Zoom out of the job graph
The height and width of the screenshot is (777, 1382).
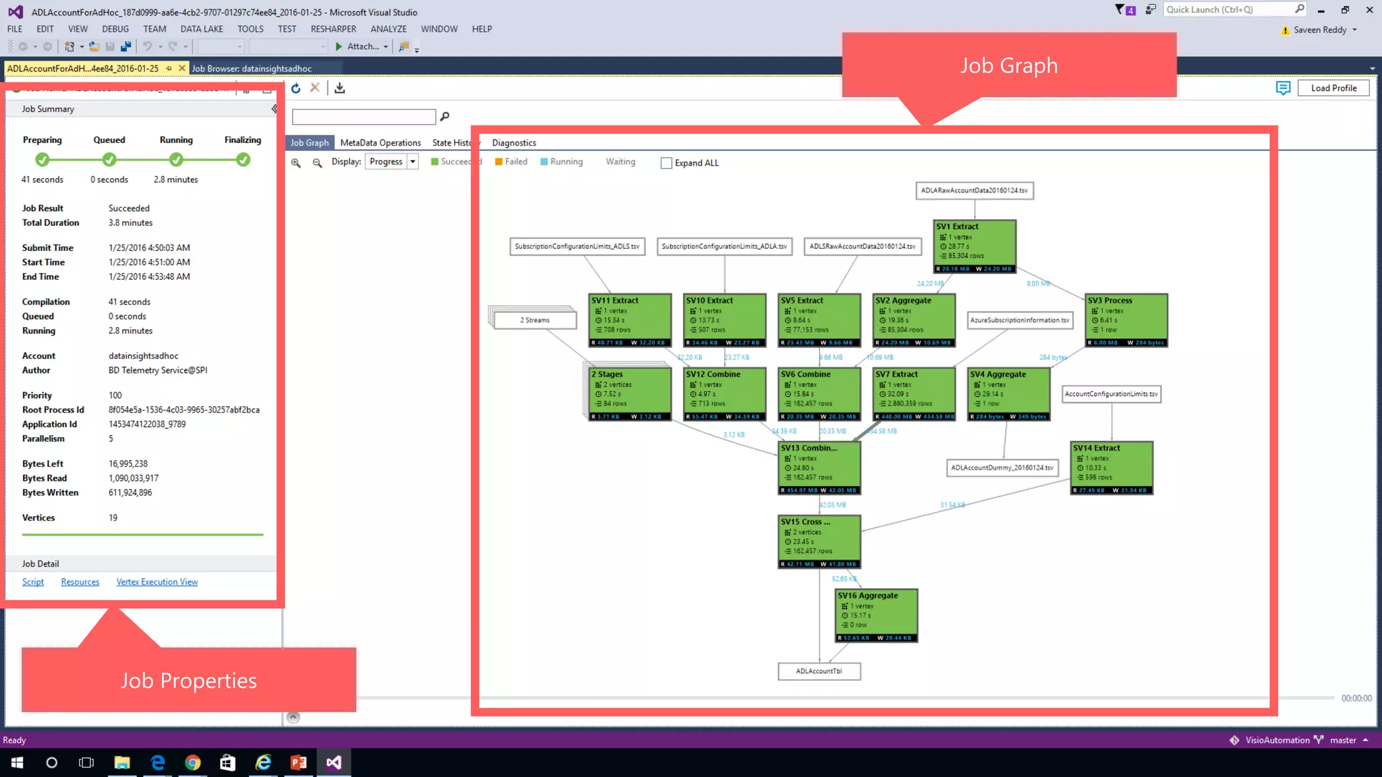[317, 163]
